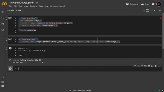The width and height of the screenshot is (164, 92).
Task: Add a new Text cell
Action: point(19,10)
